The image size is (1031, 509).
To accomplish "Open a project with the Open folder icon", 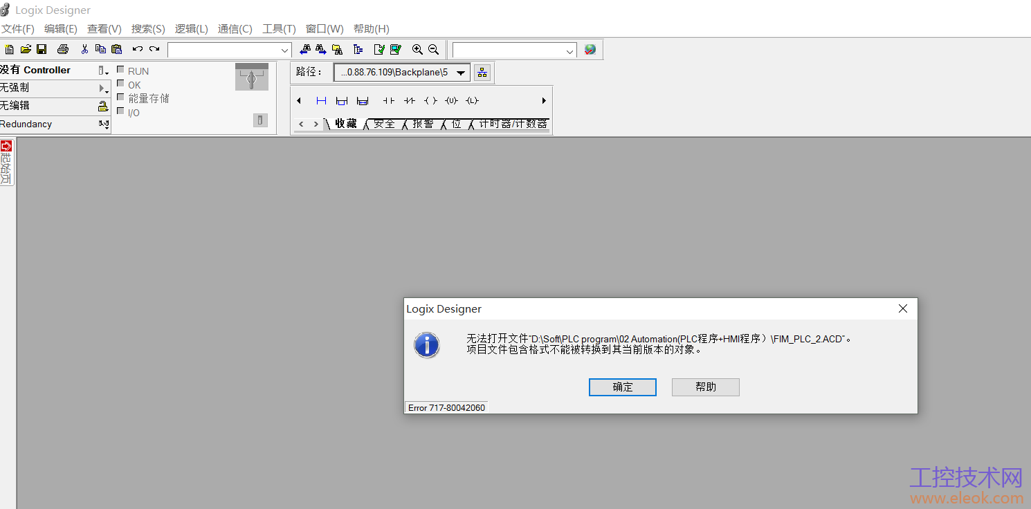I will pyautogui.click(x=26, y=49).
